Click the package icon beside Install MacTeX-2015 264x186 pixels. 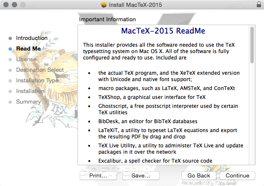(x=104, y=5)
